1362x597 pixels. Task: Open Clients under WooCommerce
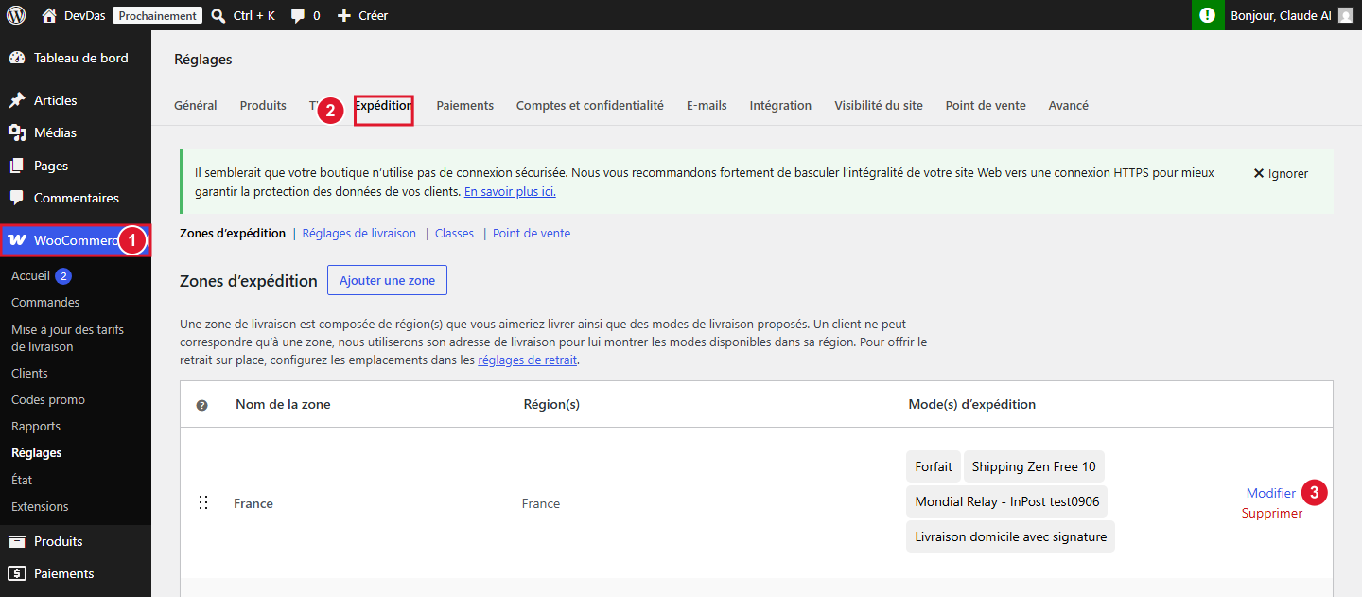[x=29, y=374]
